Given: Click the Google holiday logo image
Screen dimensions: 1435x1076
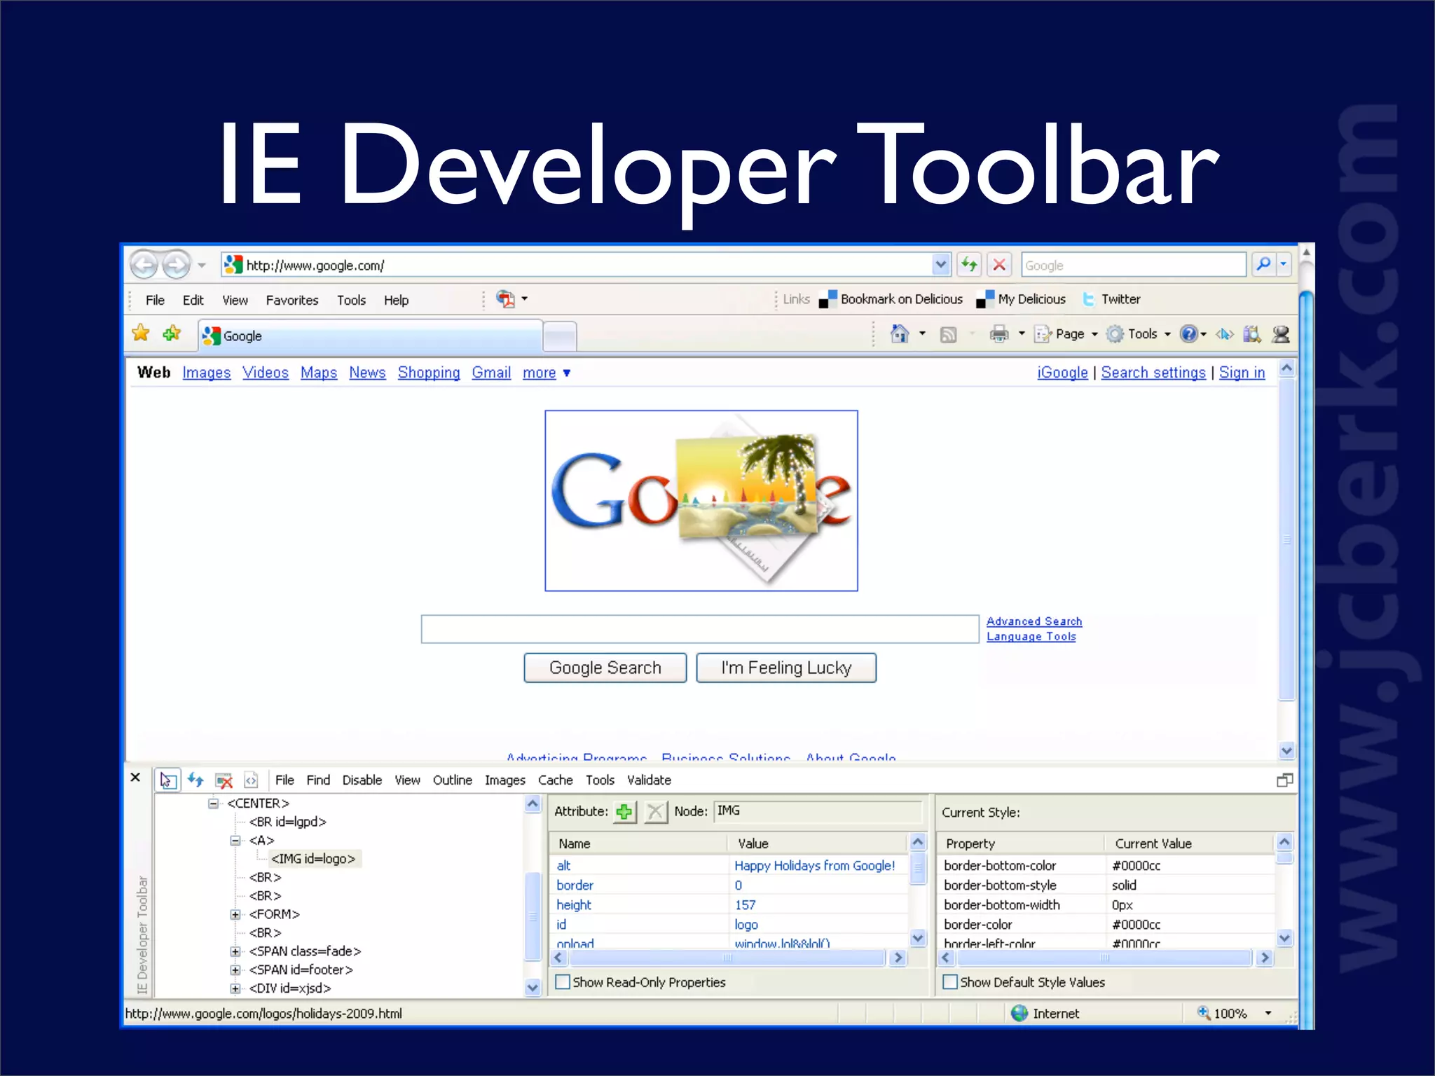Looking at the screenshot, I should (701, 501).
